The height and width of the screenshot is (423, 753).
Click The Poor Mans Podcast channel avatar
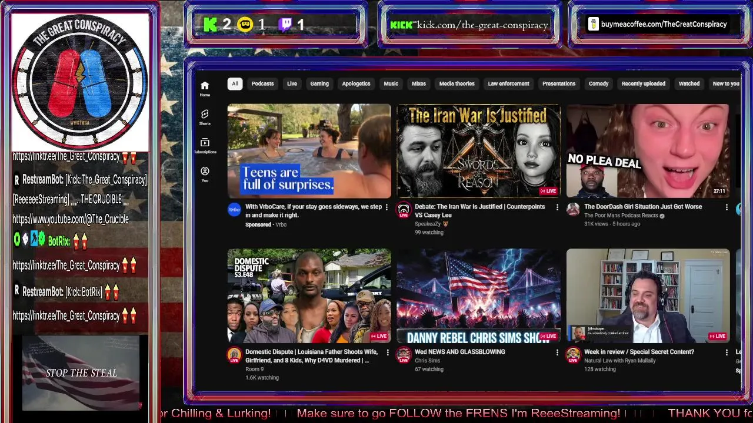(573, 210)
